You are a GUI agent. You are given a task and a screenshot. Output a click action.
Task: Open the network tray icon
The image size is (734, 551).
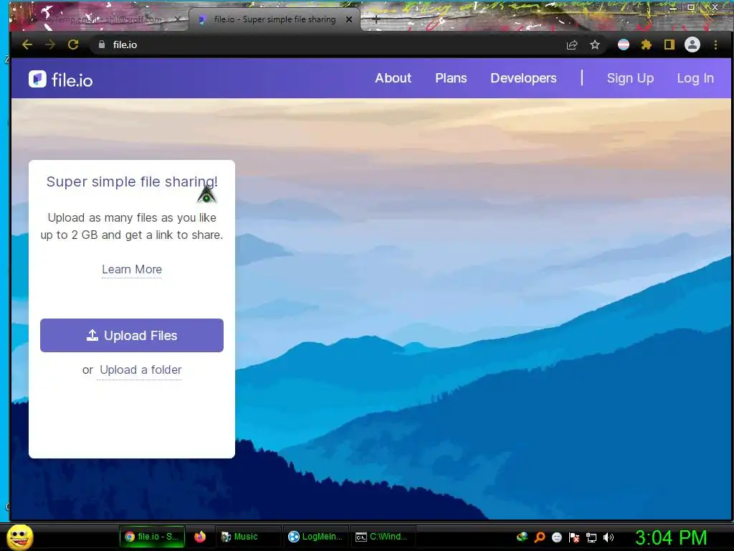(x=591, y=537)
